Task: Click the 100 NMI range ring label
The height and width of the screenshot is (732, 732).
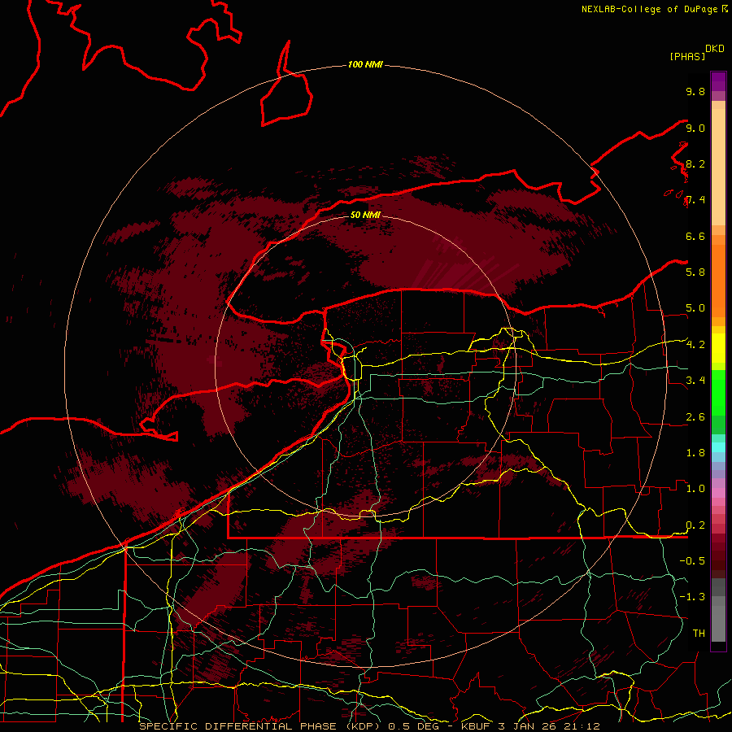Action: 365,64
